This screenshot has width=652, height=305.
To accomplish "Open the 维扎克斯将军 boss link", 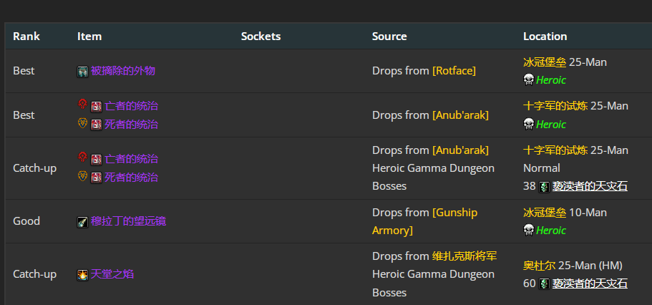I will point(464,256).
